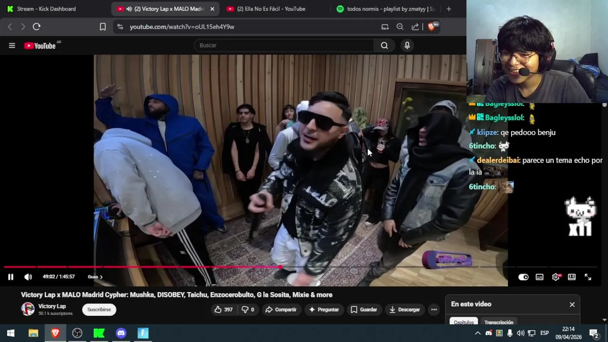
Task: Select the Capítulos tab
Action: (x=464, y=322)
